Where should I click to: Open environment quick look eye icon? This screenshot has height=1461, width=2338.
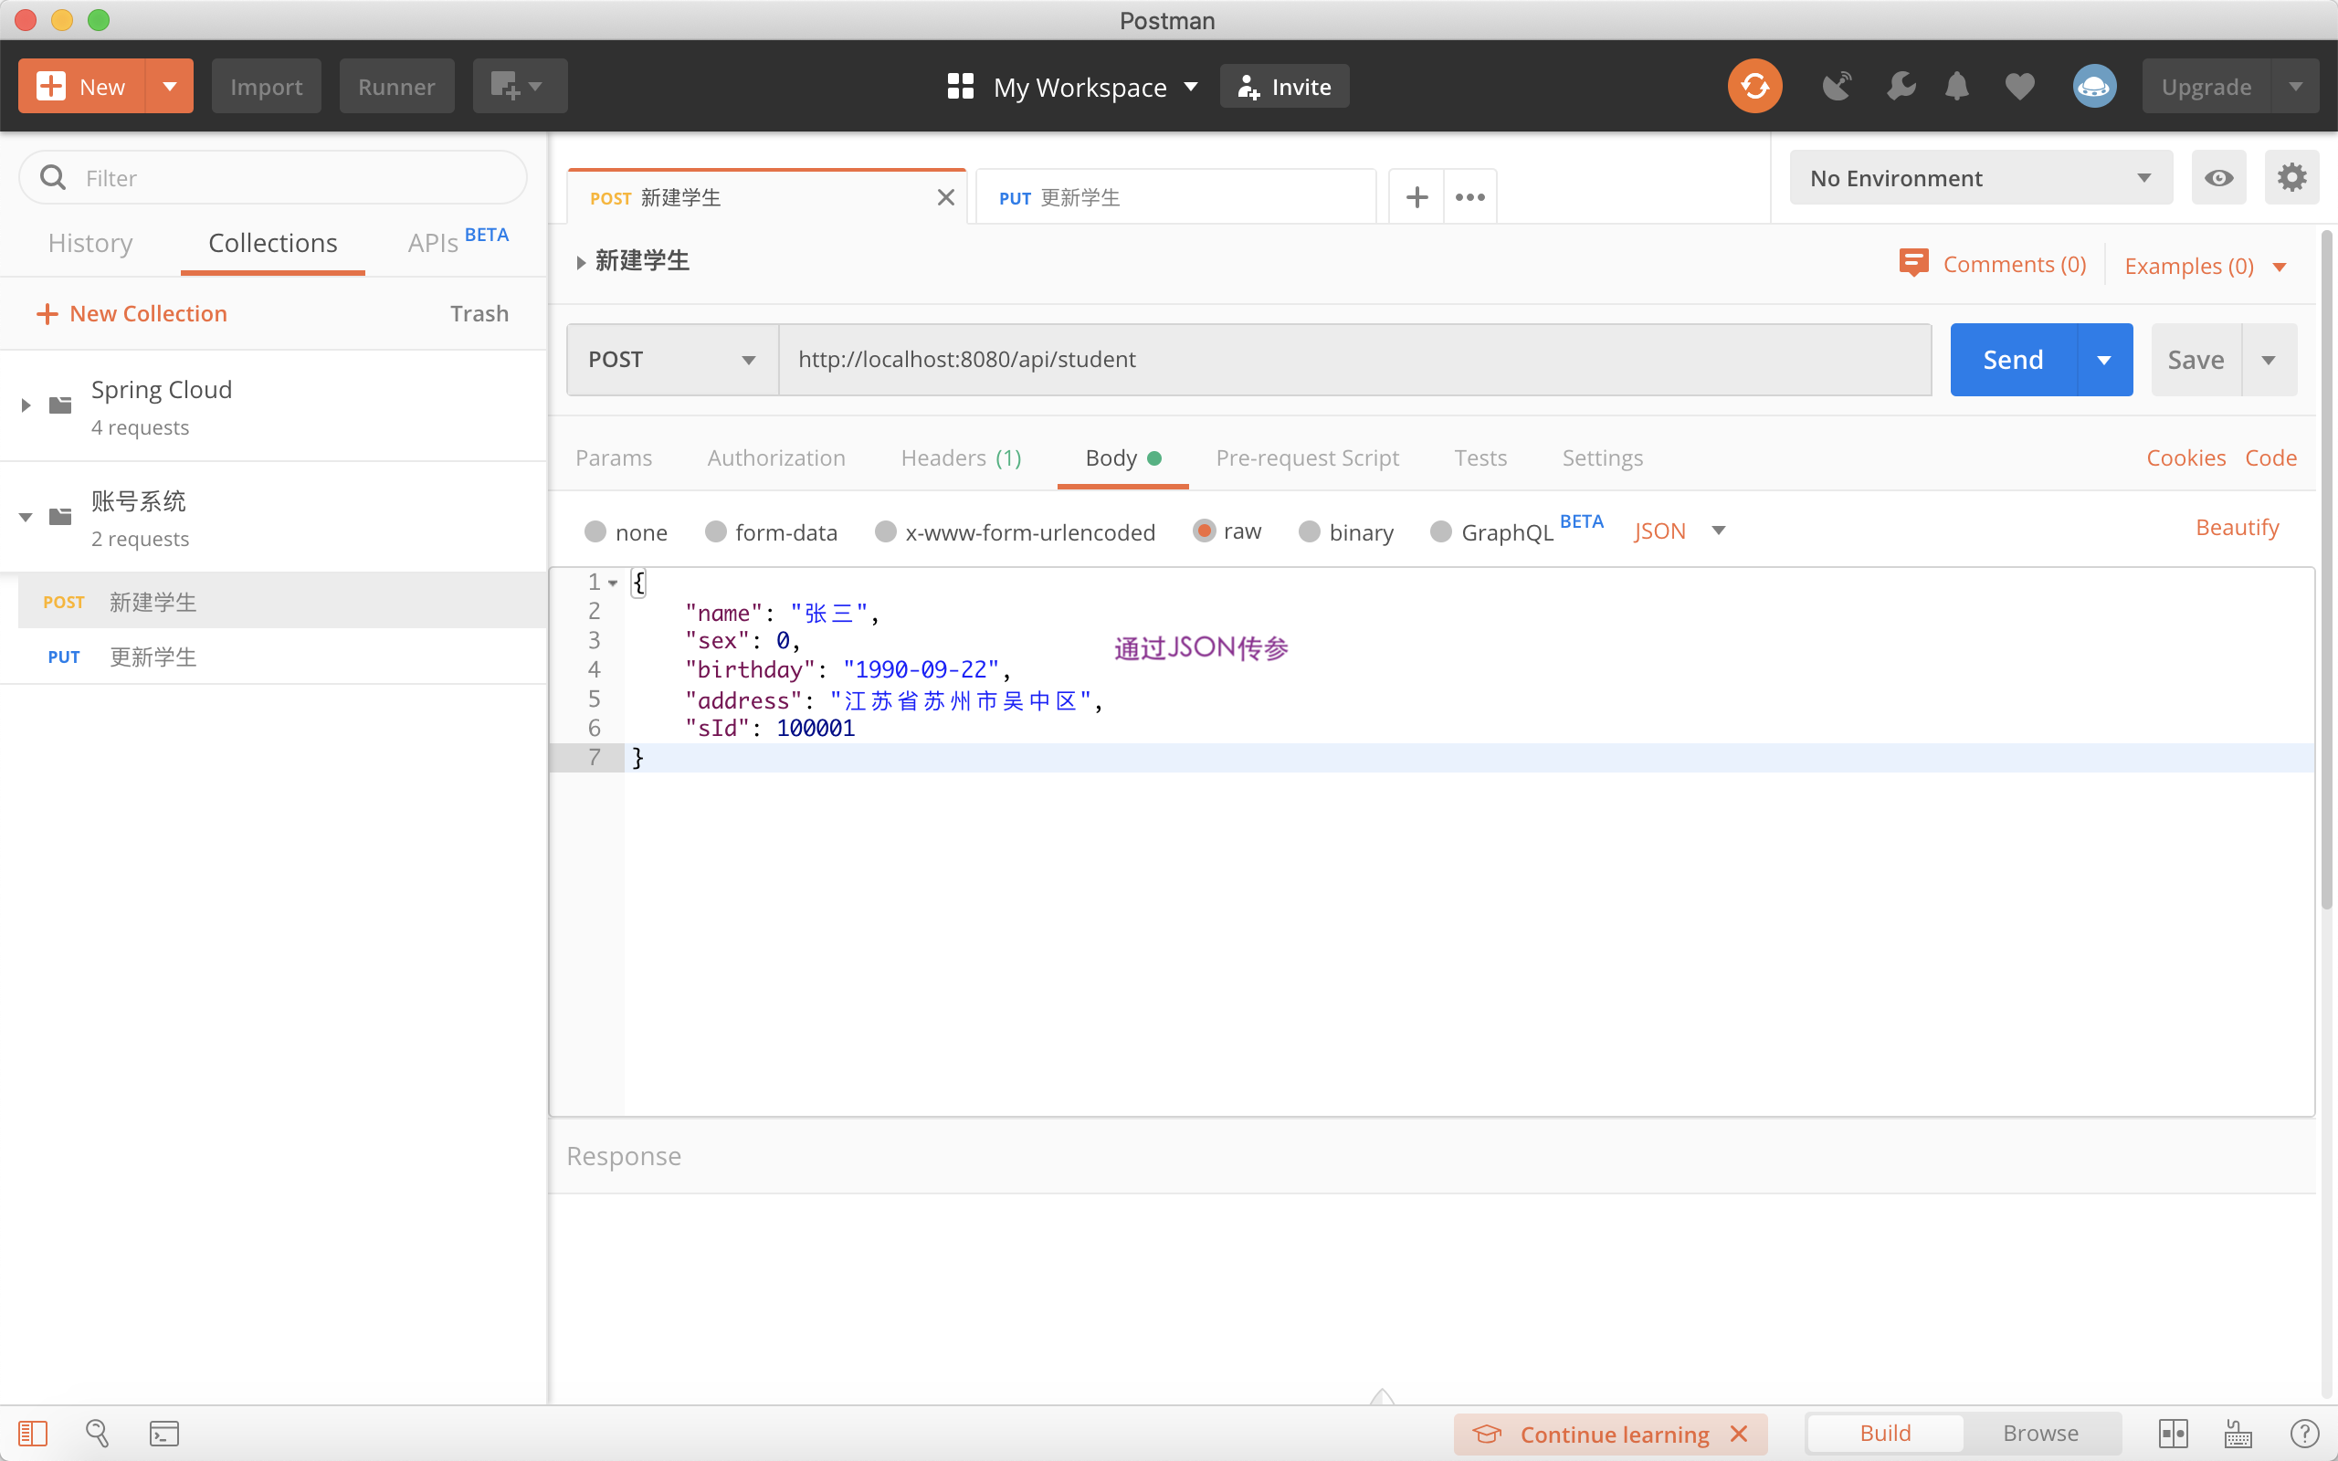point(2218,178)
